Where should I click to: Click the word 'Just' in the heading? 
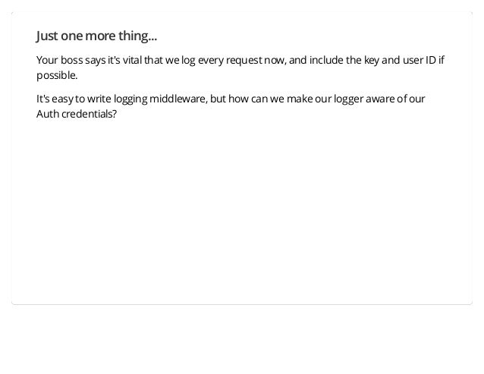click(47, 36)
